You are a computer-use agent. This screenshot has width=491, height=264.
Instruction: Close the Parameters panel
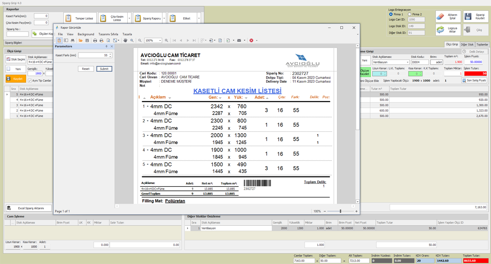point(112,46)
